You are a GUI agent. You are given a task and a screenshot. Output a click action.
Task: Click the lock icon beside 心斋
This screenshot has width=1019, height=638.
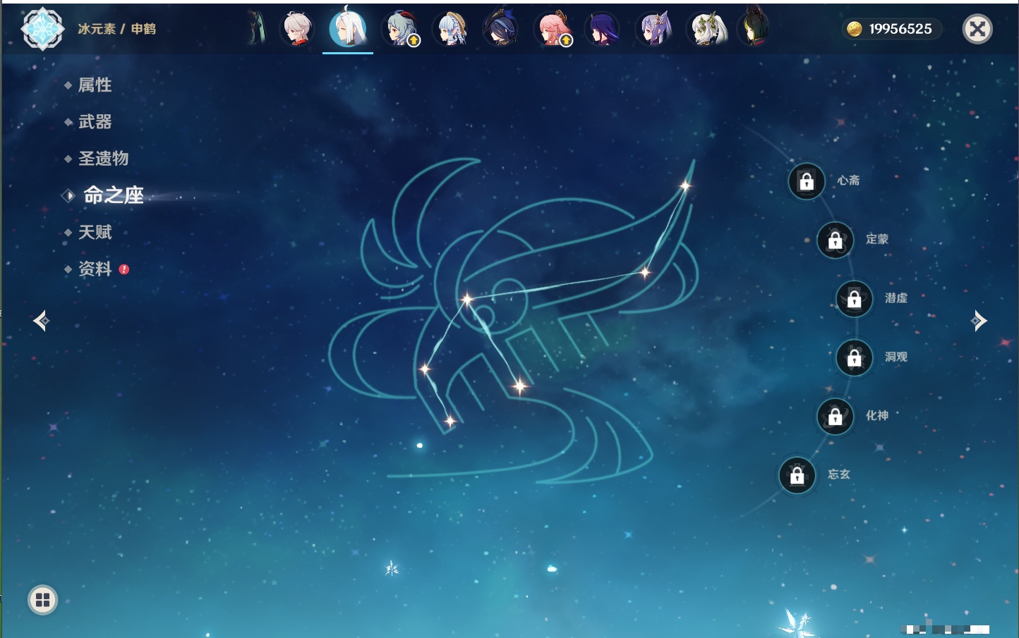tap(807, 181)
